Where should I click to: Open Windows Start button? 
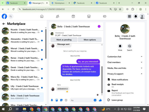pos(3,109)
